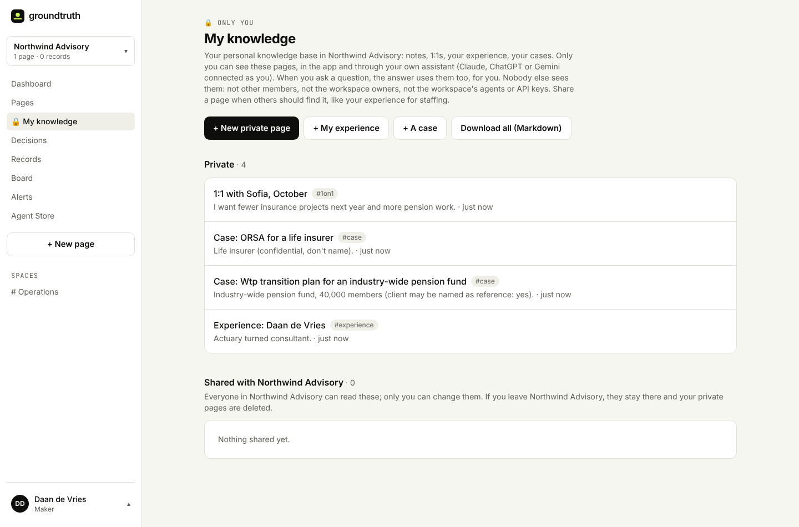Click the groundtruth brand name
This screenshot has height=527, width=799.
pyautogui.click(x=54, y=16)
